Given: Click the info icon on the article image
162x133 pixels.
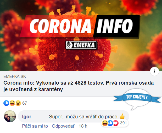Looking at the screenshot, I should 154,71.
